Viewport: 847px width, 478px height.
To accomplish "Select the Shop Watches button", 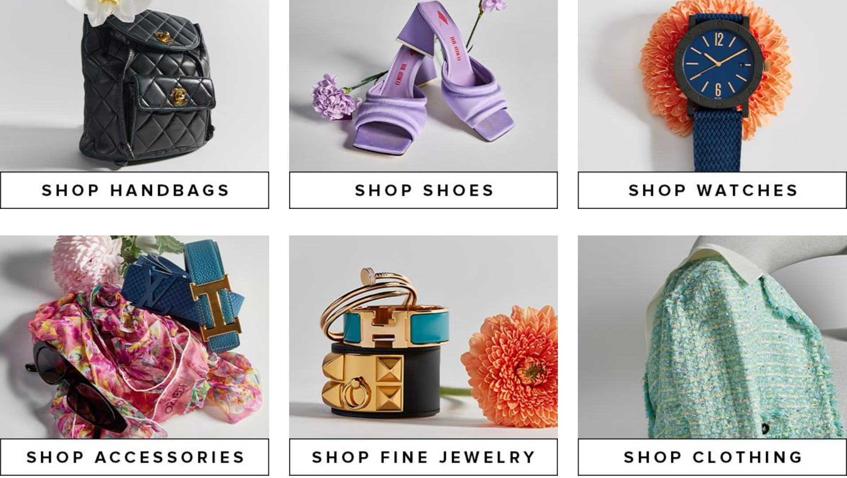I will coord(712,190).
